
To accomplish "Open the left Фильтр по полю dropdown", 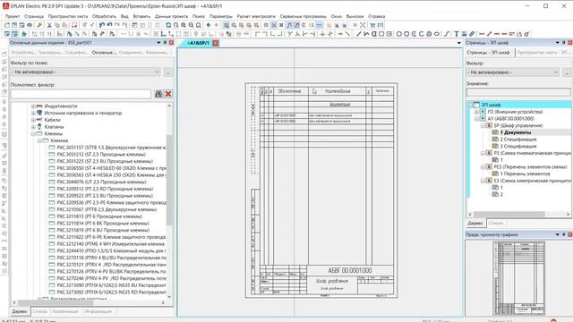I will pos(86,72).
